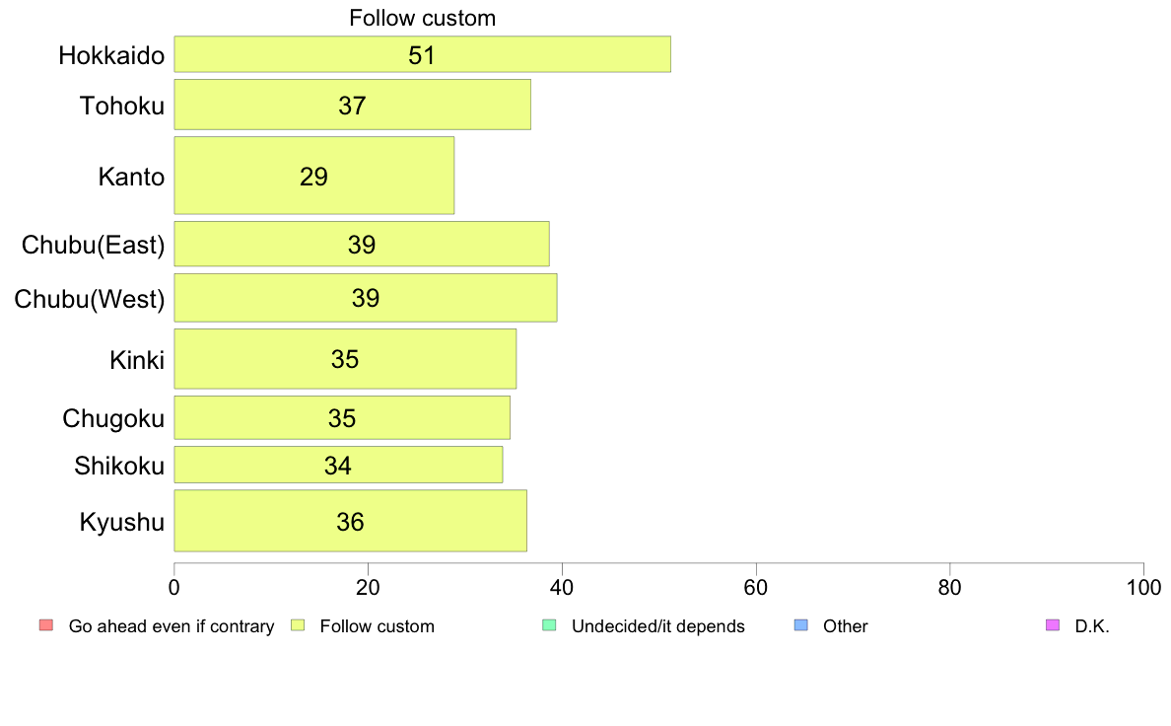This screenshot has height=726, width=1171.
Task: Click the green Undecided/it depends legend swatch
Action: (549, 625)
